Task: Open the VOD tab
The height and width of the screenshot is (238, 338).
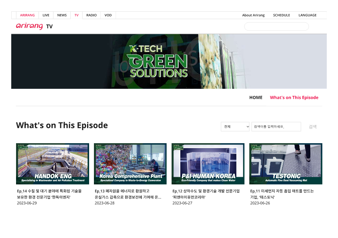Action: point(108,15)
